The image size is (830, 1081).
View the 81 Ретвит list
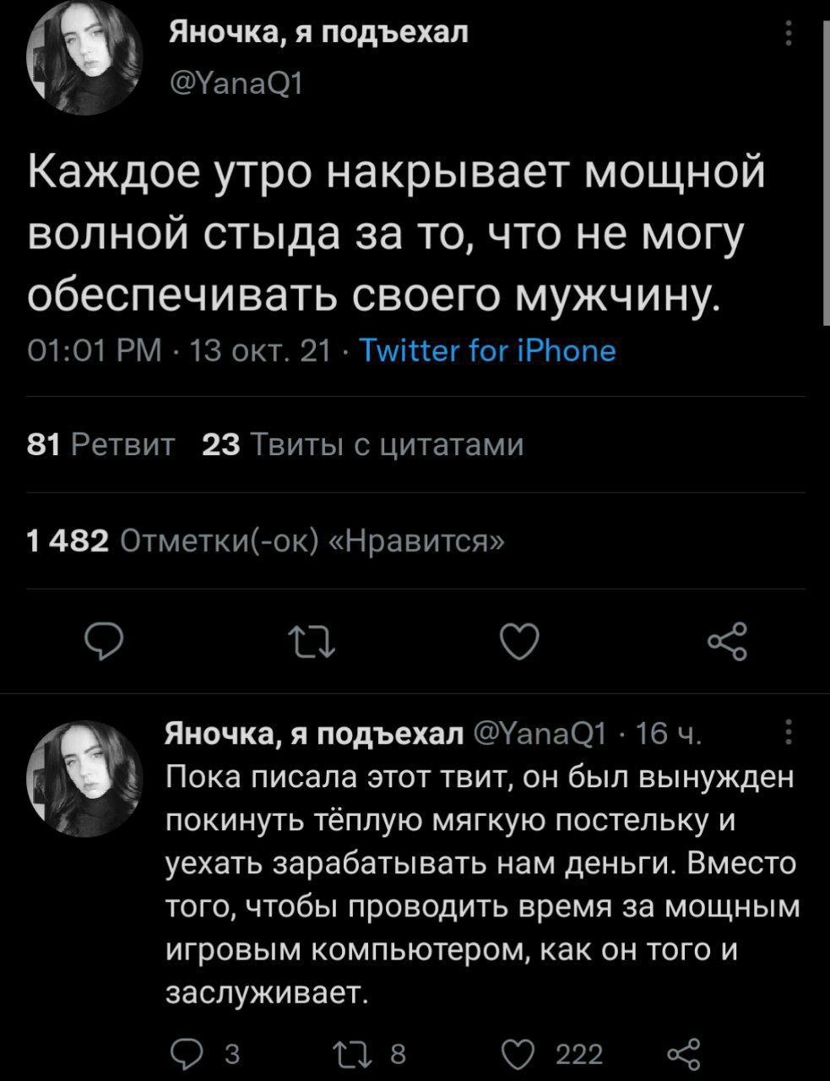[101, 444]
